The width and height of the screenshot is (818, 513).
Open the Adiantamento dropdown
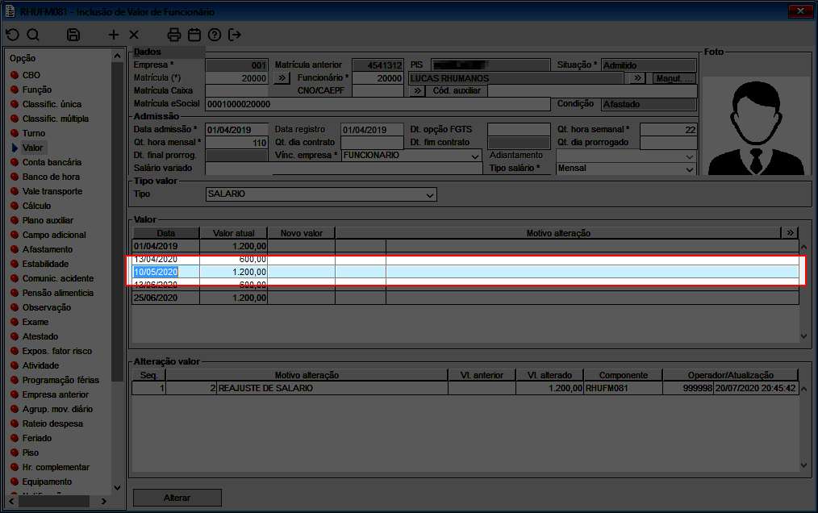point(626,156)
